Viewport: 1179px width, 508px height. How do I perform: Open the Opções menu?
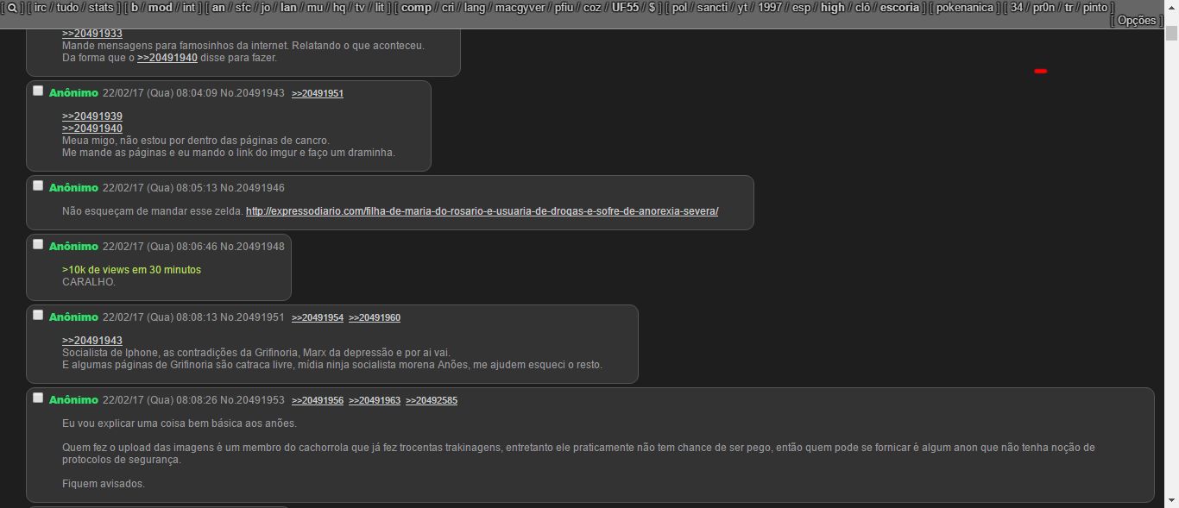1136,21
